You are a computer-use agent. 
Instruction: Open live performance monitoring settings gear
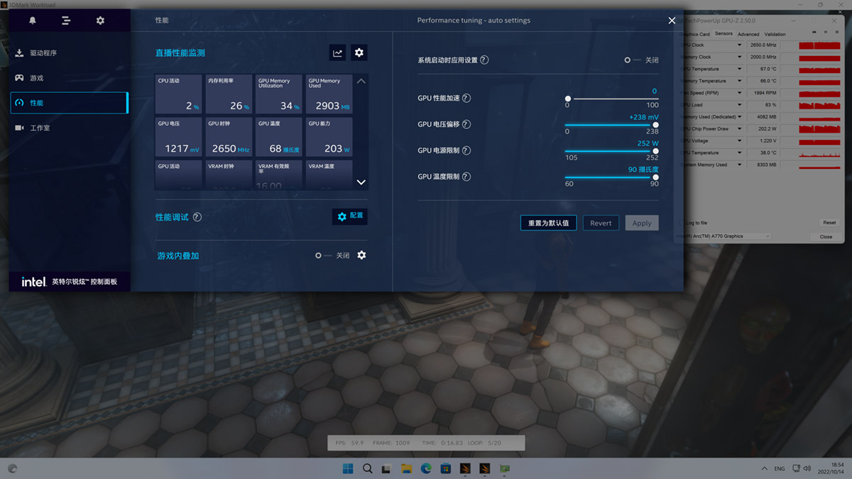pos(359,53)
